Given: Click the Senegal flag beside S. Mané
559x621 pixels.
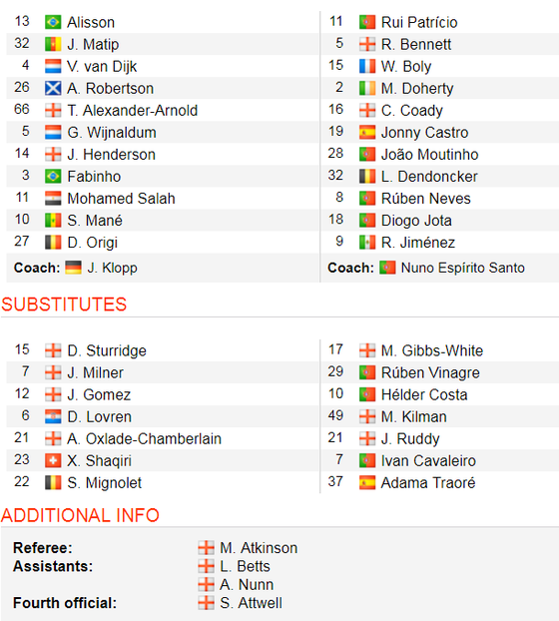Looking at the screenshot, I should [53, 221].
